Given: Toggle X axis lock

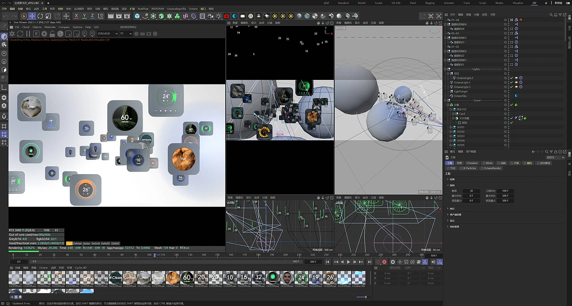Looking at the screenshot, I should [76, 16].
